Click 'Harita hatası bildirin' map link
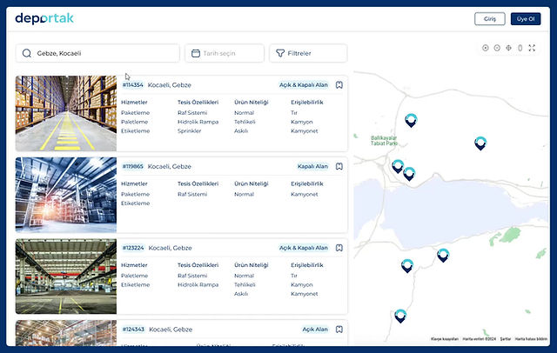The width and height of the screenshot is (557, 353). (531, 339)
